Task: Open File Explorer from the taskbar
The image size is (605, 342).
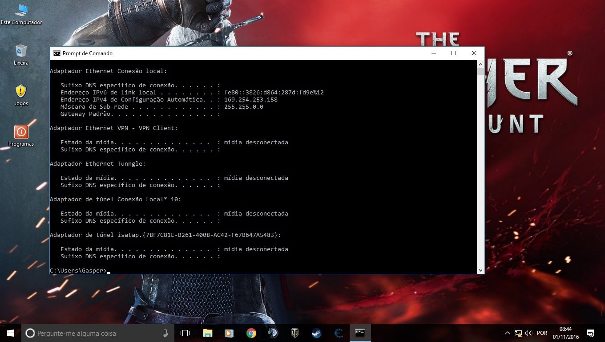Action: click(207, 333)
